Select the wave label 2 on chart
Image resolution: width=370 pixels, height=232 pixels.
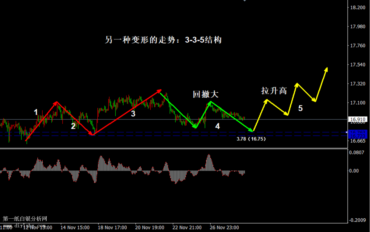tap(73, 126)
